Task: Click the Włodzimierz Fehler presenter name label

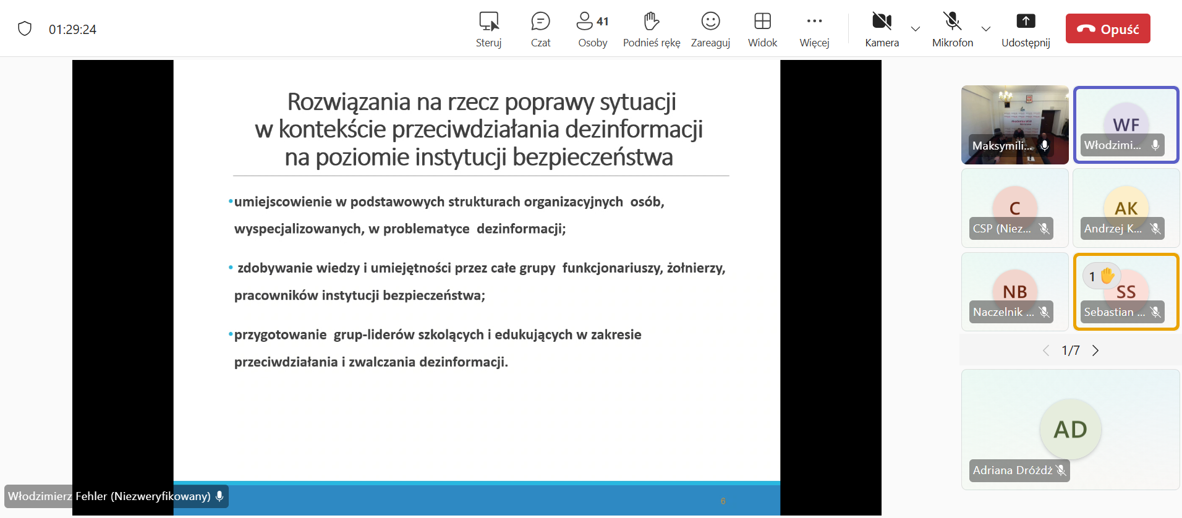Action: click(x=116, y=496)
